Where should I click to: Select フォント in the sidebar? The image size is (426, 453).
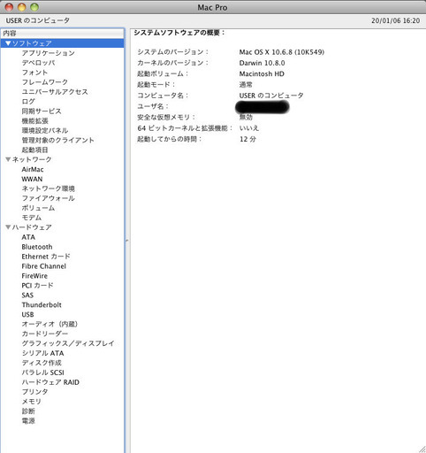pos(34,73)
